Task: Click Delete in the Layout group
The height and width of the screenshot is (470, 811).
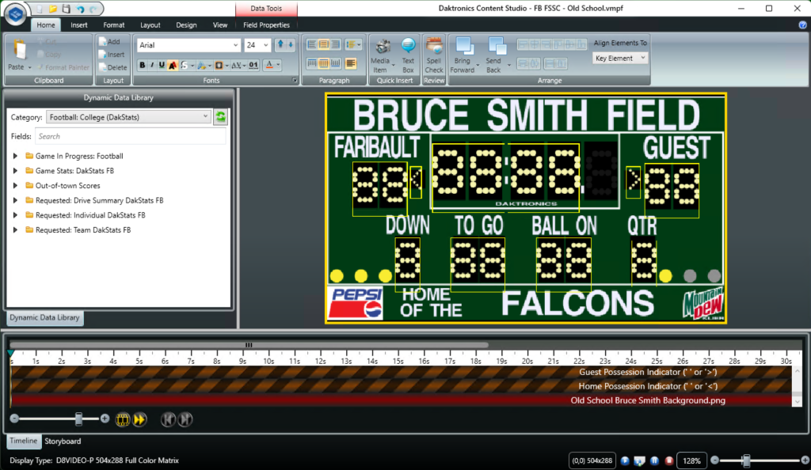Action: (112, 67)
